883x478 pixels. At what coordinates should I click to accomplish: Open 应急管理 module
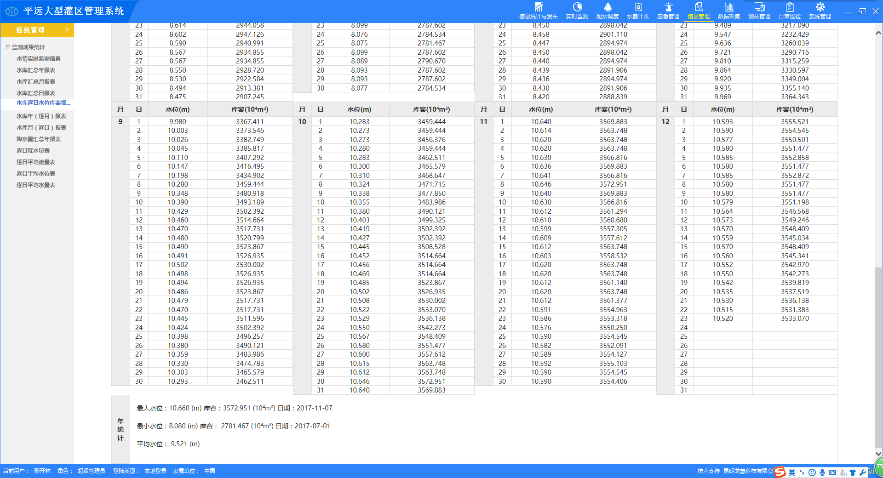coord(668,11)
